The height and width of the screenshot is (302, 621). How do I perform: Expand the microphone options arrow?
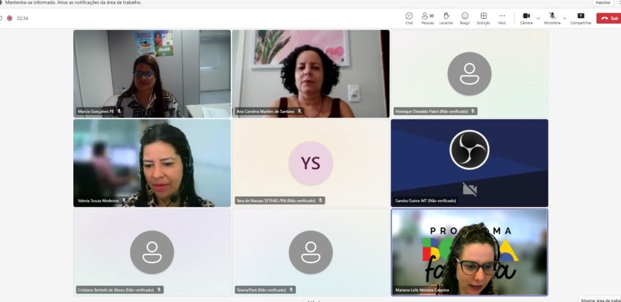click(x=565, y=18)
